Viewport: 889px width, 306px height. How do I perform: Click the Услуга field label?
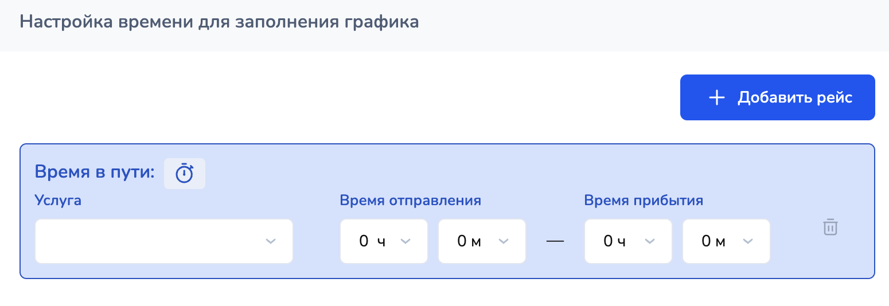coord(58,200)
